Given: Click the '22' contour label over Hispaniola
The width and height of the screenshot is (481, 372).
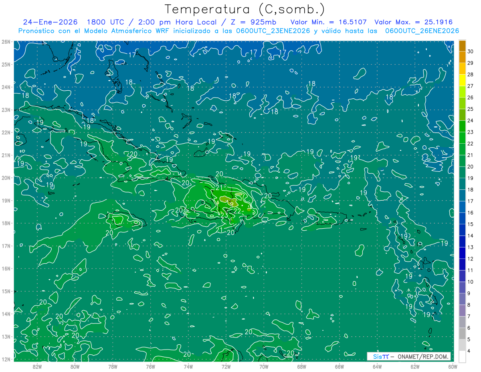Looking at the screenshot, I should tap(237, 211).
